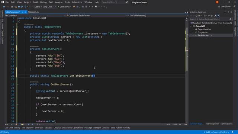Click Solution Explorer Collapse All icon
The height and width of the screenshot is (134, 238).
pyautogui.click(x=209, y=16)
